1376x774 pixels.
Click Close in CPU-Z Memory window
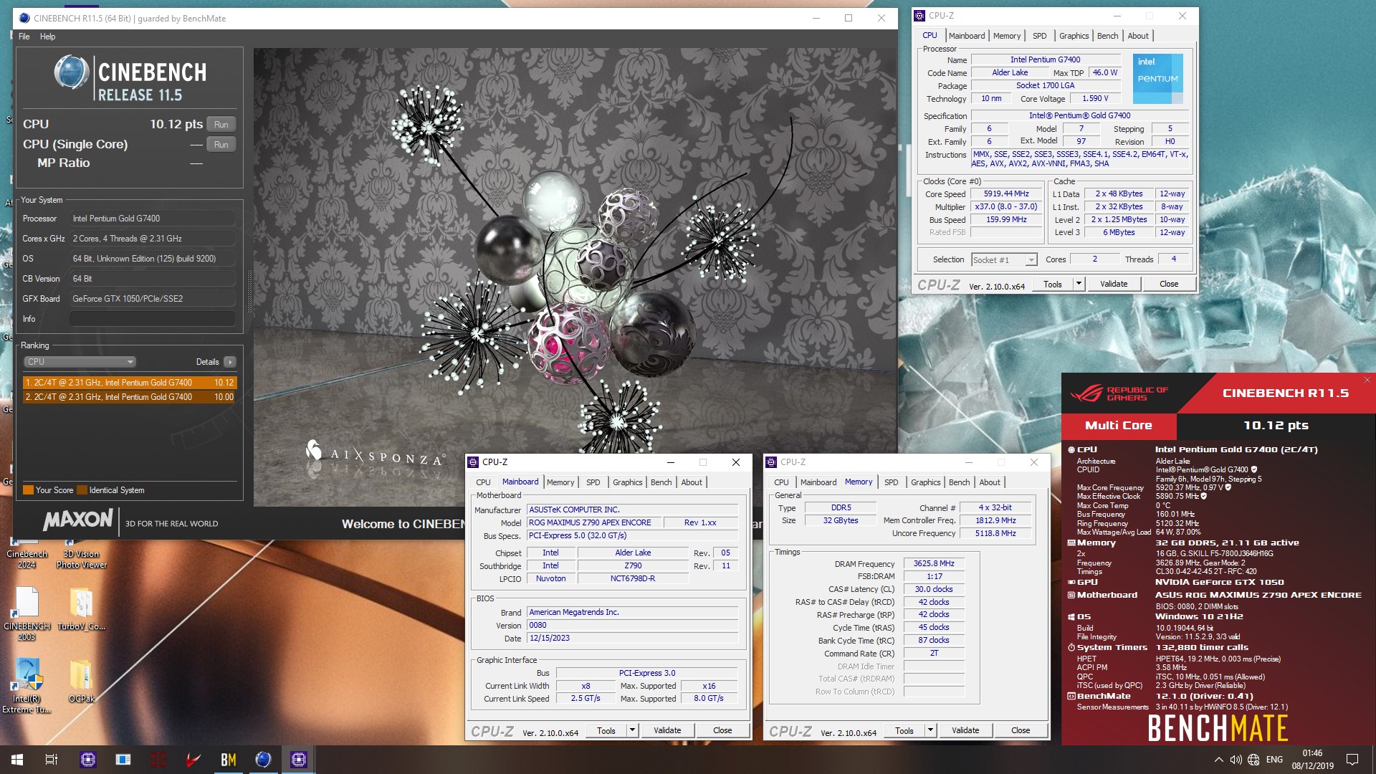[x=1021, y=730]
